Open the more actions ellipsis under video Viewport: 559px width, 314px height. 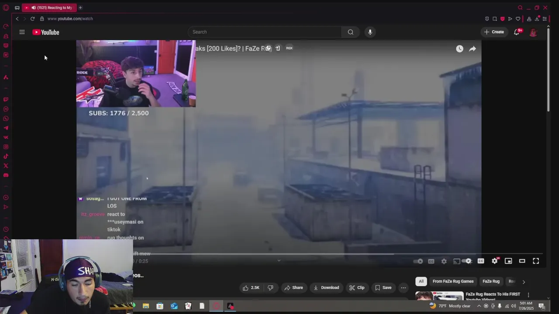tap(403, 287)
